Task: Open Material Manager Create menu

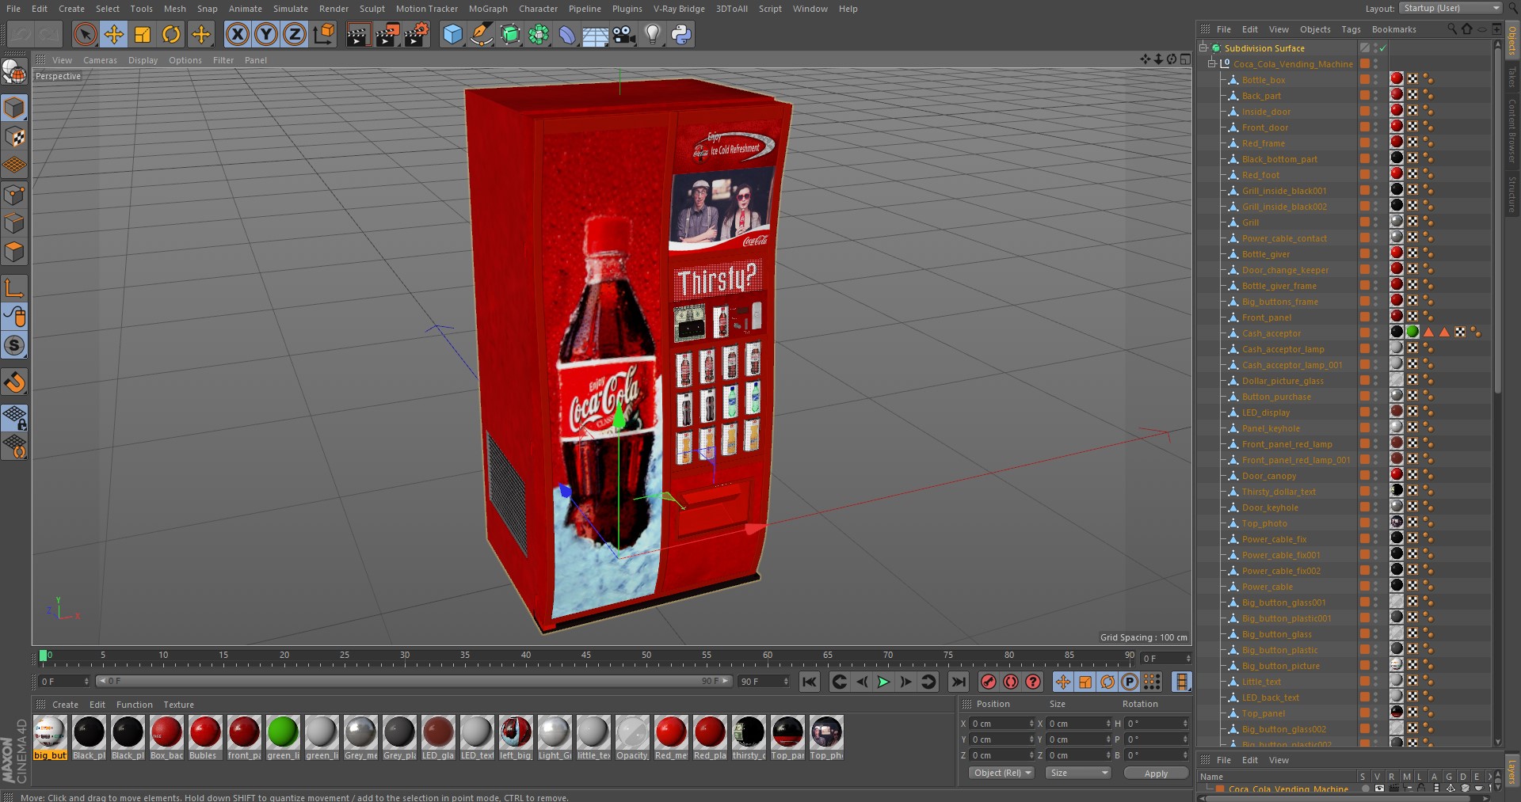Action: click(x=65, y=705)
